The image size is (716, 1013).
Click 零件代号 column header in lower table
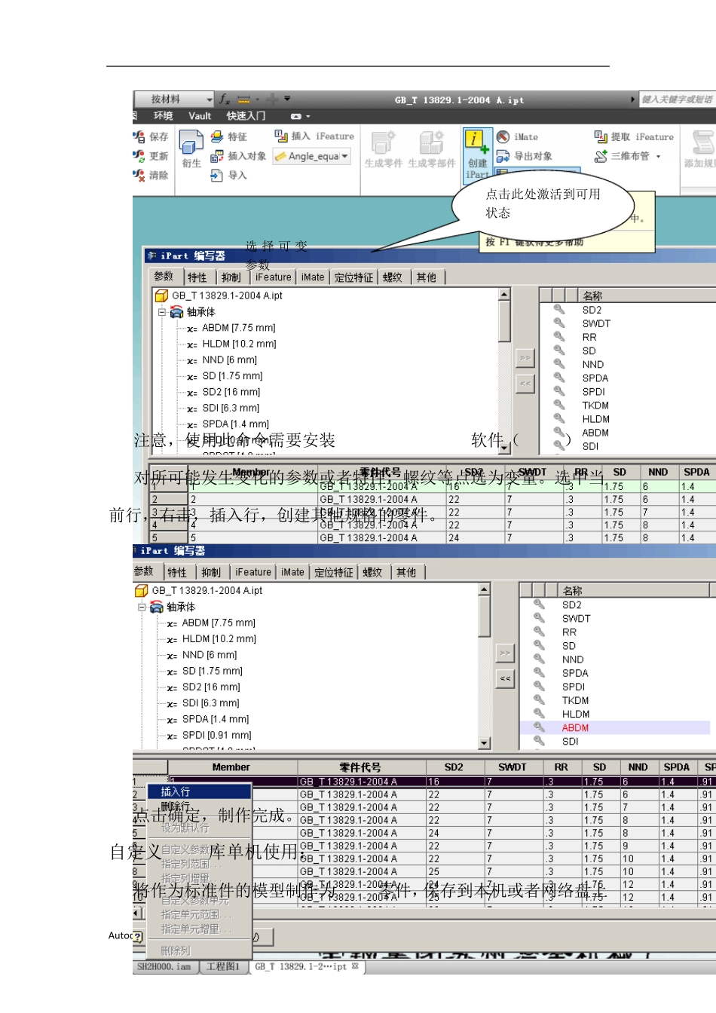click(x=360, y=767)
